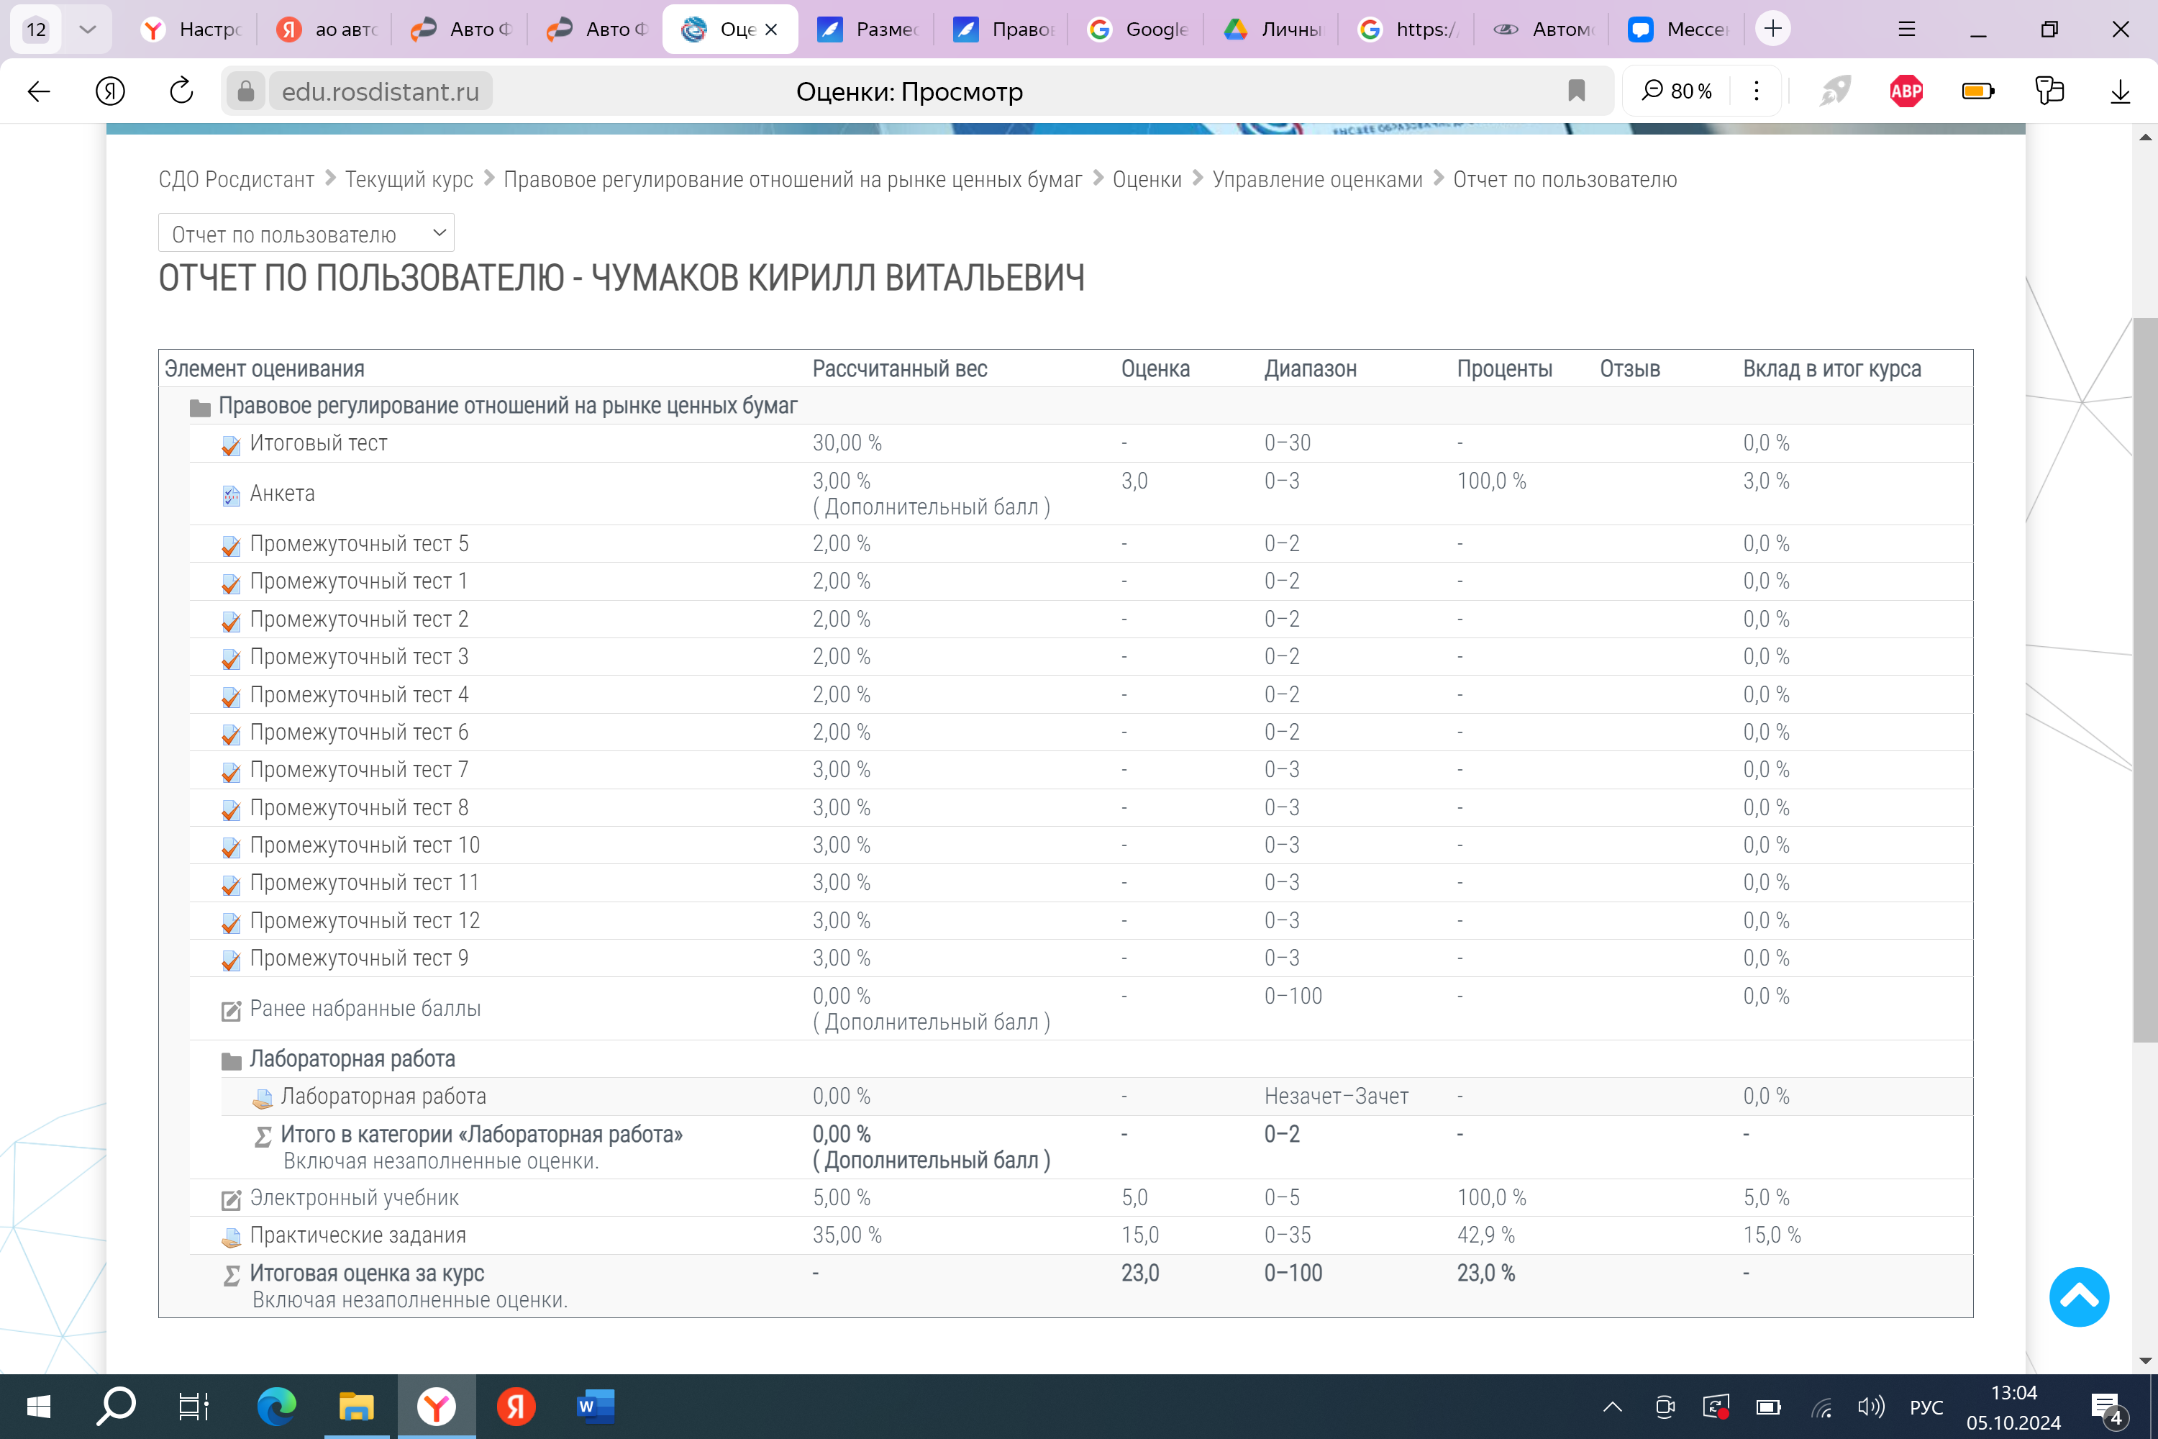This screenshot has width=2158, height=1439.
Task: Click the blue scroll-to-top arrow button
Action: (x=2078, y=1297)
